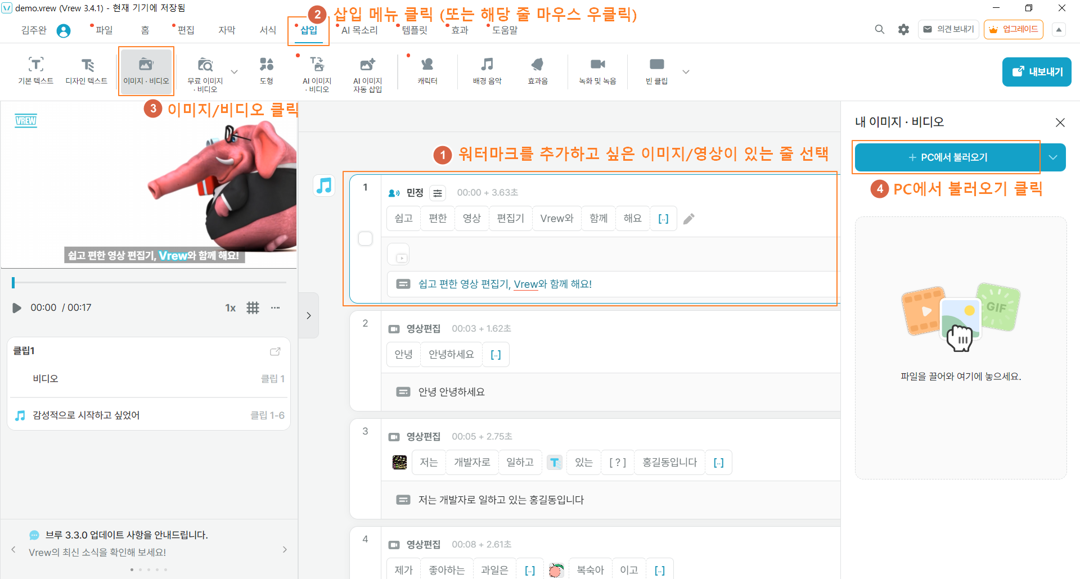Show previous notice in the banner
1080x579 pixels.
pyautogui.click(x=13, y=549)
